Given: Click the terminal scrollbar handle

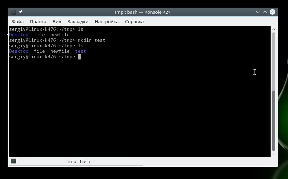Looking at the screenshot, I should [x=273, y=121].
